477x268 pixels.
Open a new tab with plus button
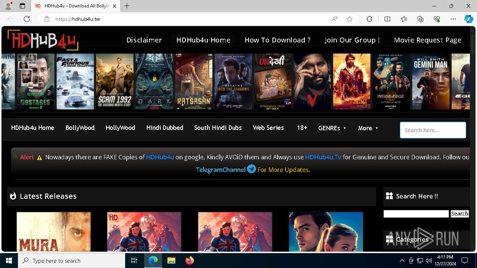click(127, 6)
